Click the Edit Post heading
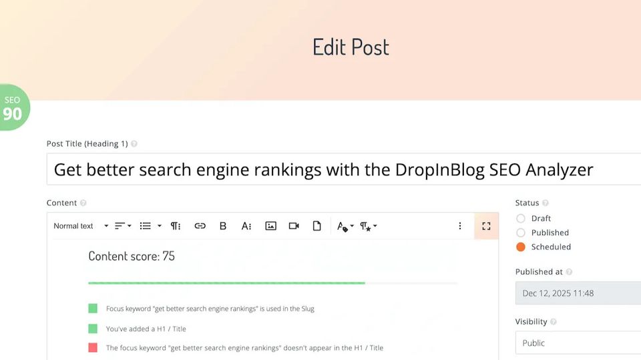The height and width of the screenshot is (360, 641). coord(351,47)
